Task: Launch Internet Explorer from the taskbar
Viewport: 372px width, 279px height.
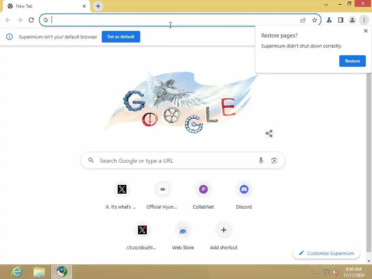Action: pos(17,272)
